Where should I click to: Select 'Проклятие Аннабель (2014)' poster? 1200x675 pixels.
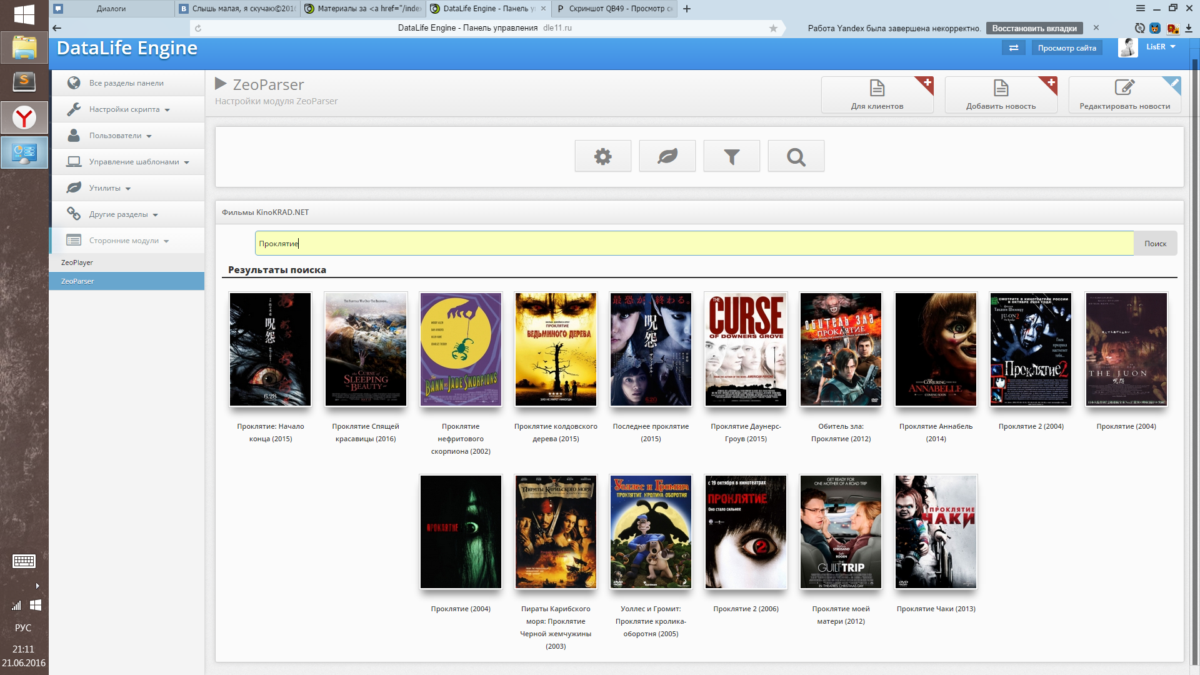click(936, 349)
